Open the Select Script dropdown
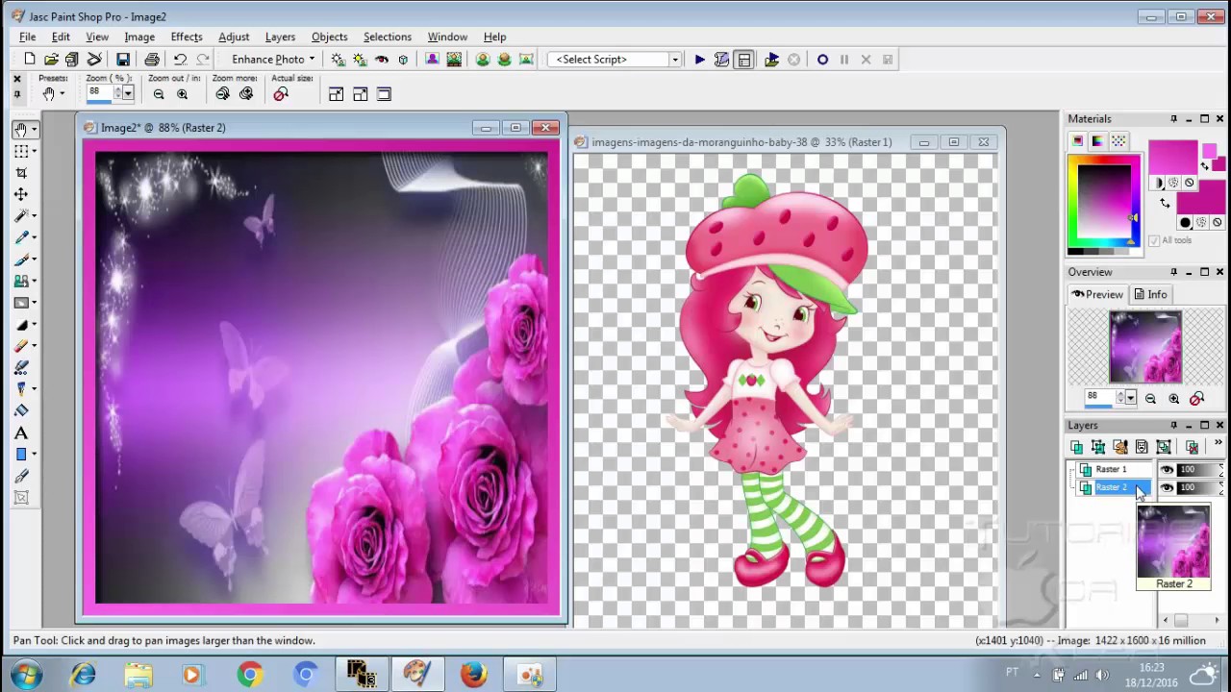This screenshot has height=692, width=1231. click(x=674, y=60)
